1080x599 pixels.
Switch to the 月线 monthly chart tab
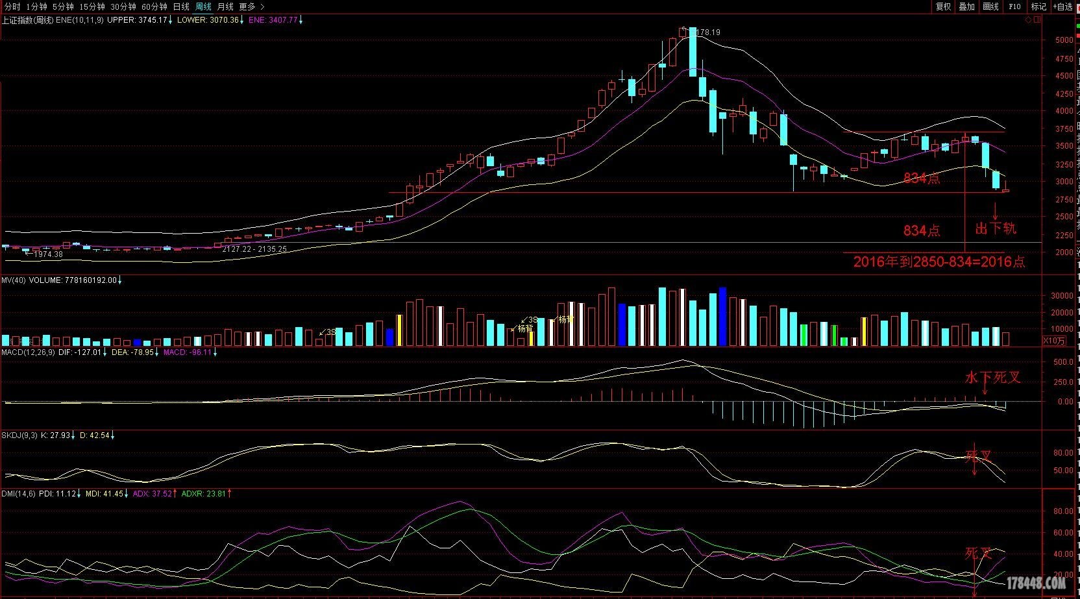(x=225, y=6)
